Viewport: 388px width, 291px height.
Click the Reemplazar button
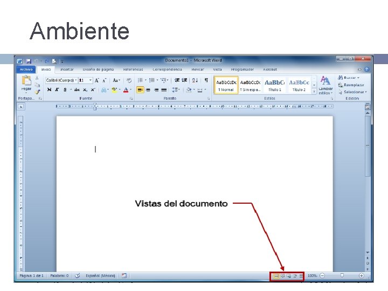351,85
